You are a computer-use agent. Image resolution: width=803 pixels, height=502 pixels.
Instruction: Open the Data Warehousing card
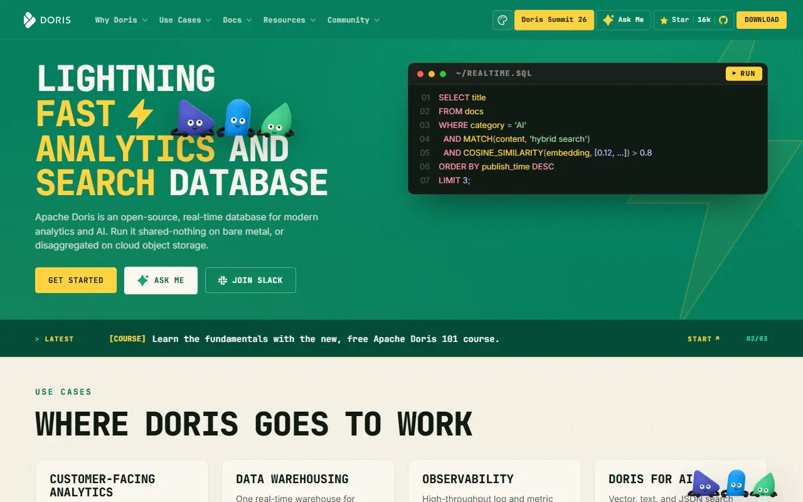[308, 481]
